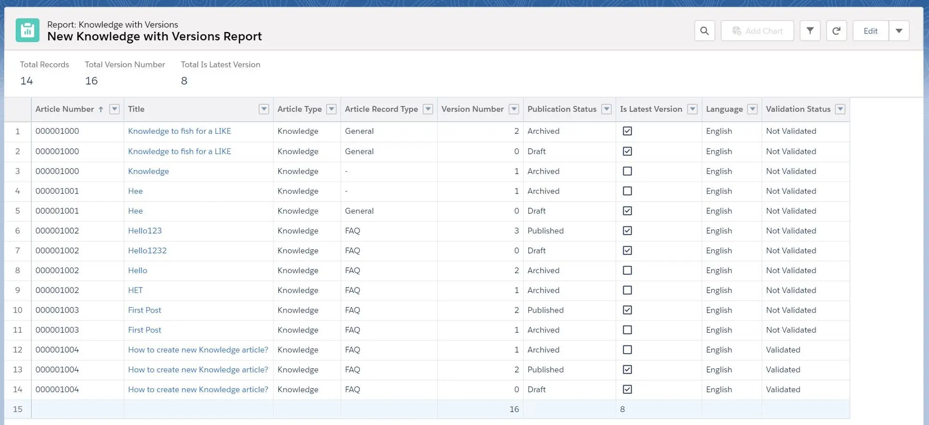Open the 'Hee' link in row 5
929x425 pixels.
coord(135,211)
